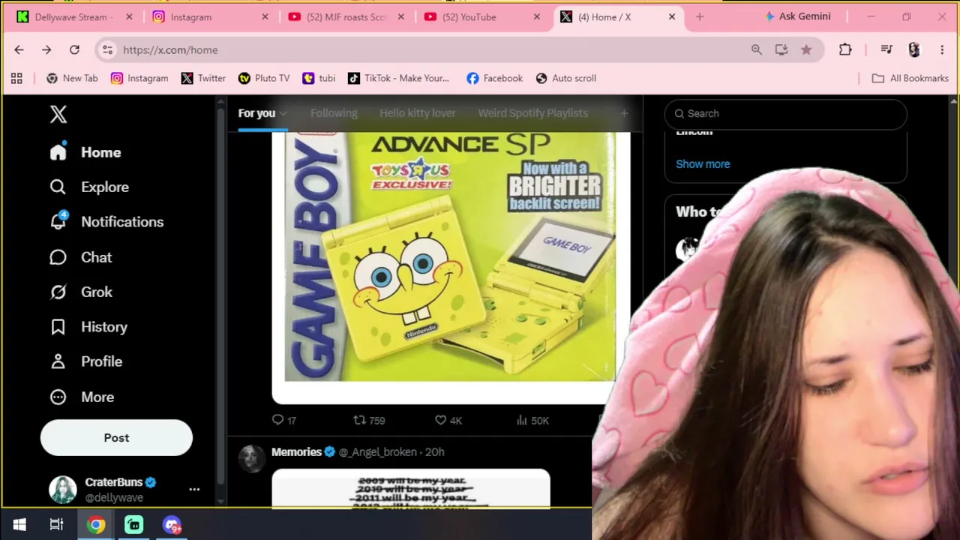The image size is (960, 540).
Task: Open New Tab bookmark
Action: pos(72,78)
